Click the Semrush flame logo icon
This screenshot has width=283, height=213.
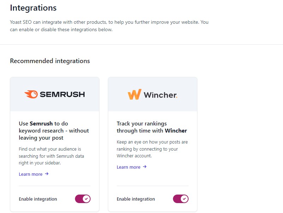[x=31, y=94]
